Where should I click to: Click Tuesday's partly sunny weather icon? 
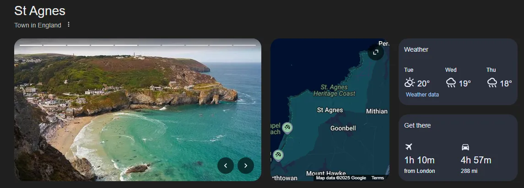point(410,83)
